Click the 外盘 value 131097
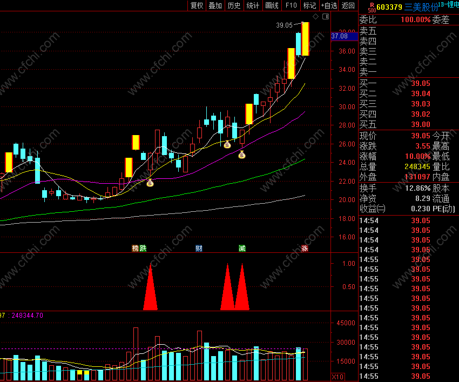The width and height of the screenshot is (459, 382). 417,177
